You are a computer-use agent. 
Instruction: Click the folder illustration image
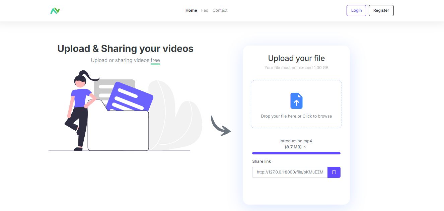pos(126,111)
